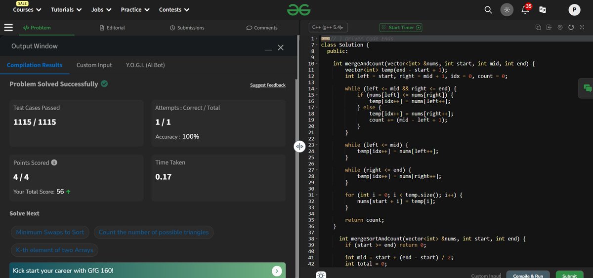Click the green chat bubble icon

pos(588,88)
